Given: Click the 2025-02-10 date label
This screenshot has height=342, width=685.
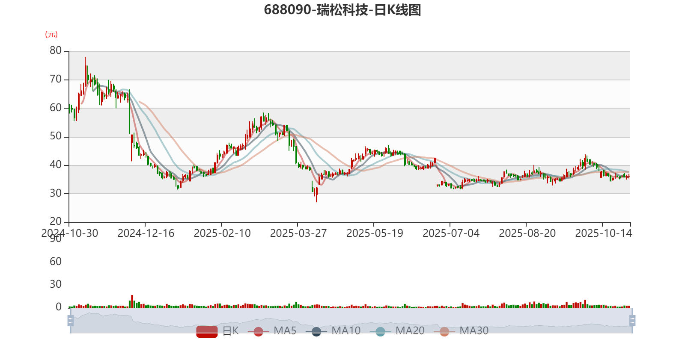Looking at the screenshot, I should point(222,233).
